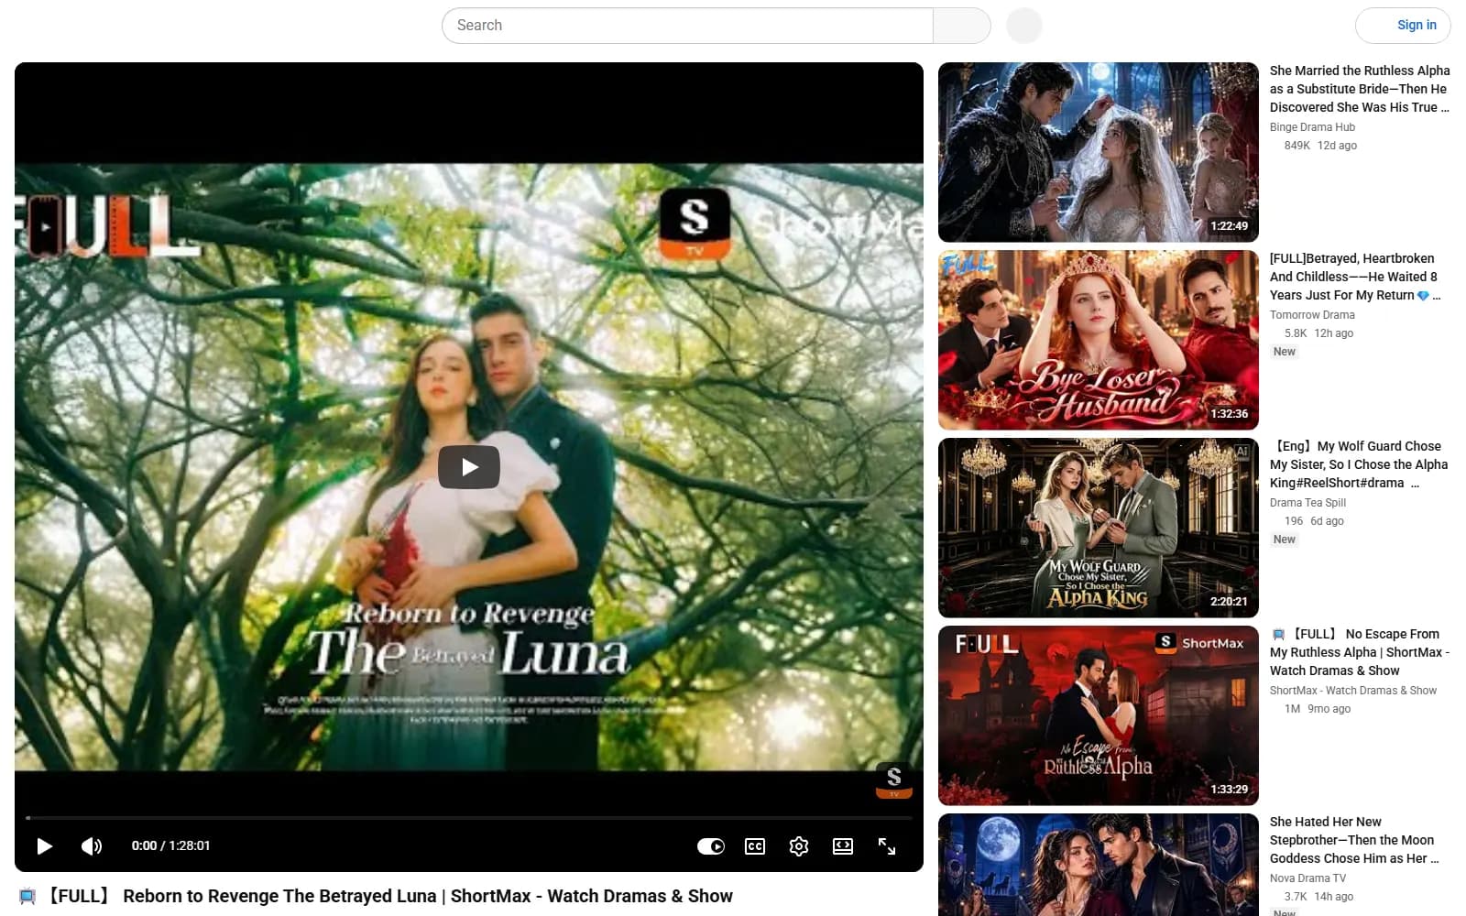The image size is (1466, 916).
Task: Switch to theater mode icon
Action: [x=843, y=846]
